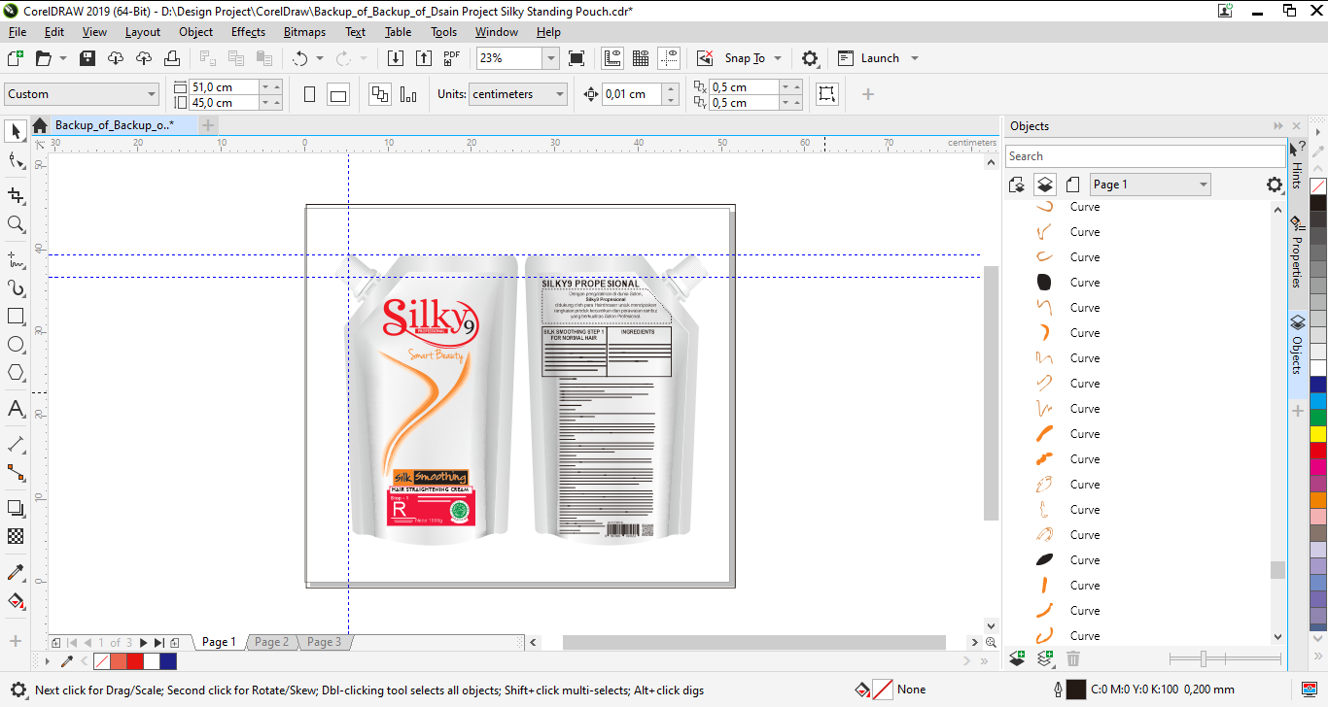The height and width of the screenshot is (707, 1328).
Task: Toggle All Pages layout button
Action: 380,94
